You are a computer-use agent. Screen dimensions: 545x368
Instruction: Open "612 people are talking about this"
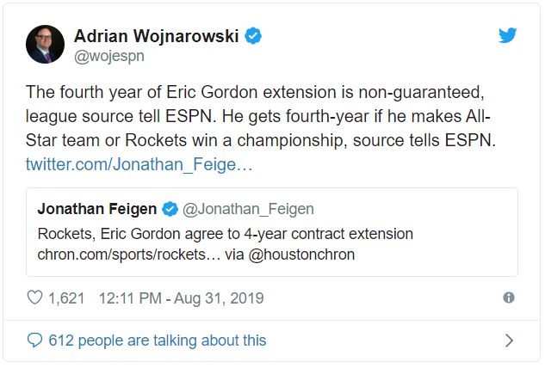pos(158,340)
